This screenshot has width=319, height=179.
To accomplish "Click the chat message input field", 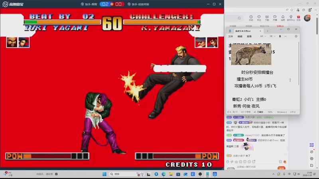I will (x=254, y=167).
